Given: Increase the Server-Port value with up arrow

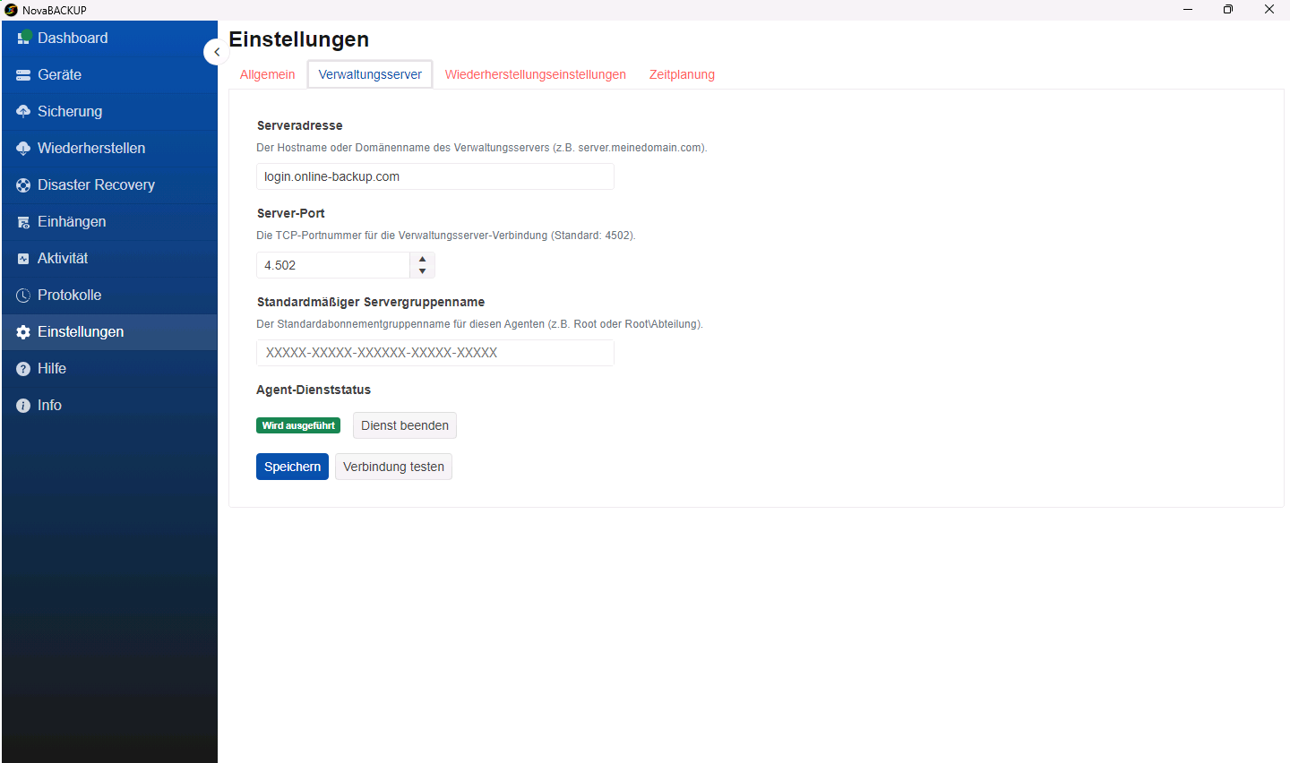Looking at the screenshot, I should pyautogui.click(x=423, y=259).
